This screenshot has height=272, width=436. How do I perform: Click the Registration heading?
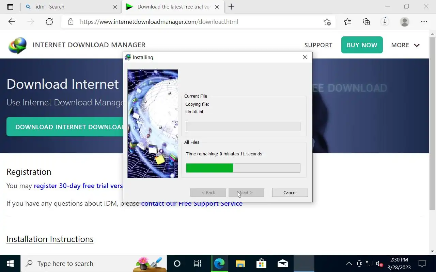[x=29, y=172]
